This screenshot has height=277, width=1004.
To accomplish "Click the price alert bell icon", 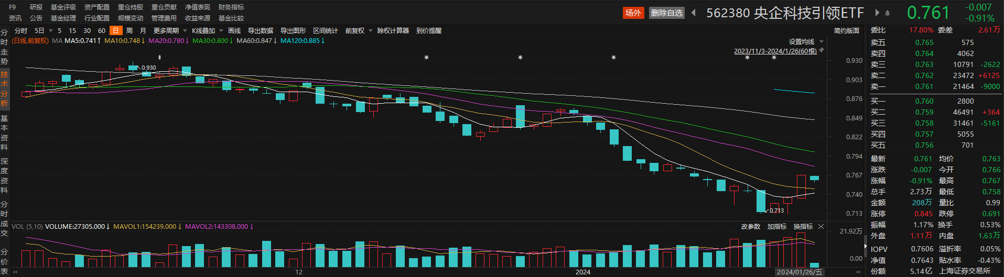I will pyautogui.click(x=887, y=13).
